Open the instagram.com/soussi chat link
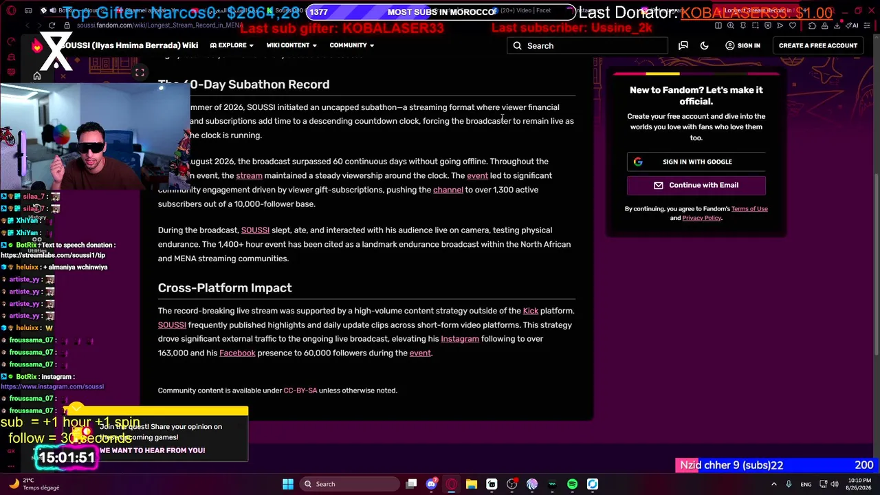Viewport: 880px width, 495px height. pyautogui.click(x=52, y=386)
